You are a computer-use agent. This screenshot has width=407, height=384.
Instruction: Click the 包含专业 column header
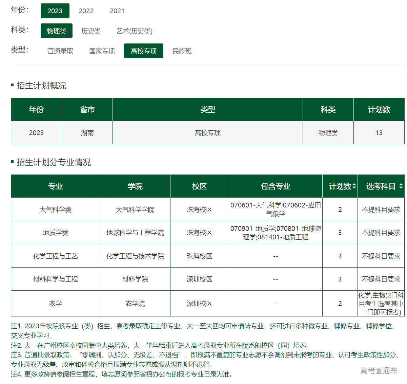(x=276, y=186)
